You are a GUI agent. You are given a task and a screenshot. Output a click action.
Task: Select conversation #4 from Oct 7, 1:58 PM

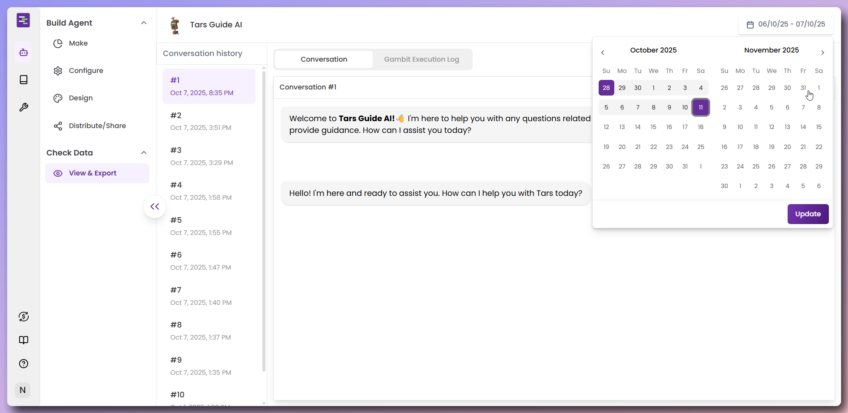[x=209, y=191]
